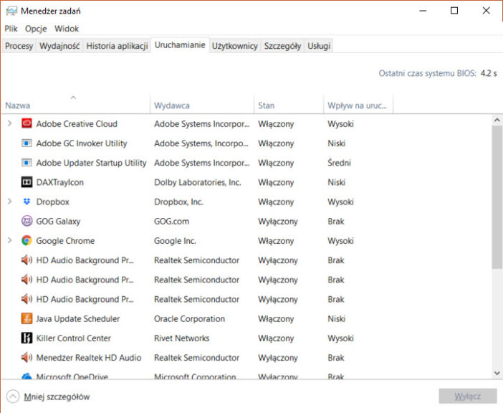Expand the Adobe Creative Cloud entry

tap(9, 123)
